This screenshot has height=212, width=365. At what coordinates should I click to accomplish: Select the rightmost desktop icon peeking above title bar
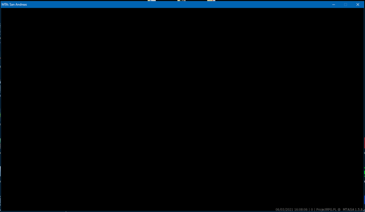211,0
